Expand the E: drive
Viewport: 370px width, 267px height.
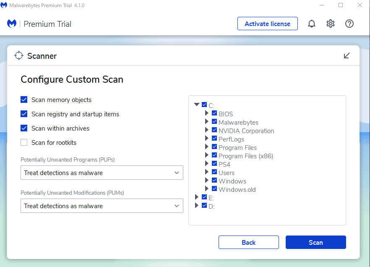point(197,197)
